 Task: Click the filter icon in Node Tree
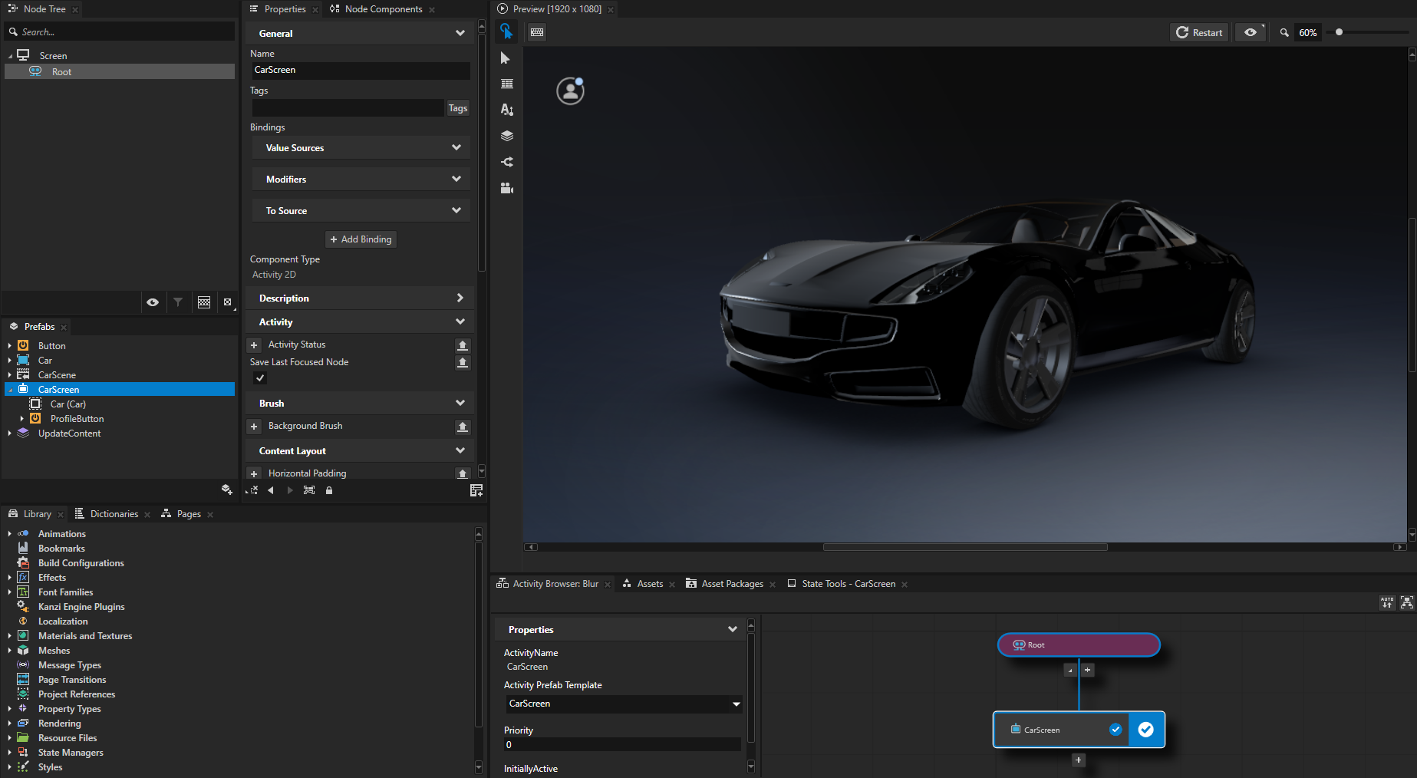pos(178,302)
